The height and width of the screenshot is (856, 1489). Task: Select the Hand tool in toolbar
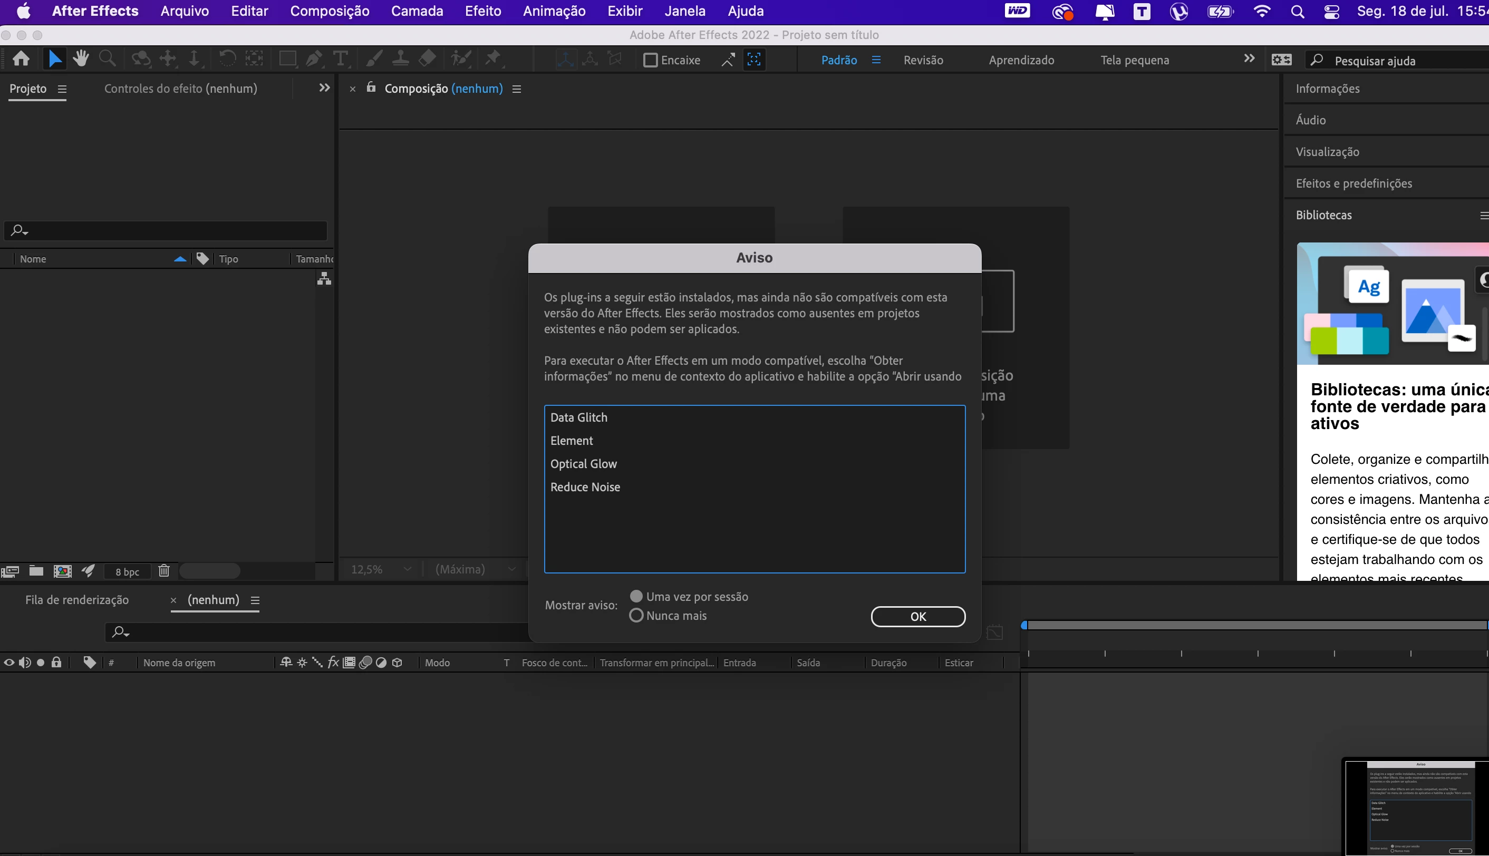[81, 59]
